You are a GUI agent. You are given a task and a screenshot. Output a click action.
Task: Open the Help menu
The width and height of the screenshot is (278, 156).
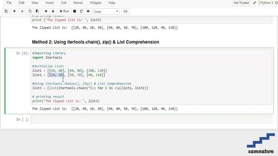click(x=112, y=3)
